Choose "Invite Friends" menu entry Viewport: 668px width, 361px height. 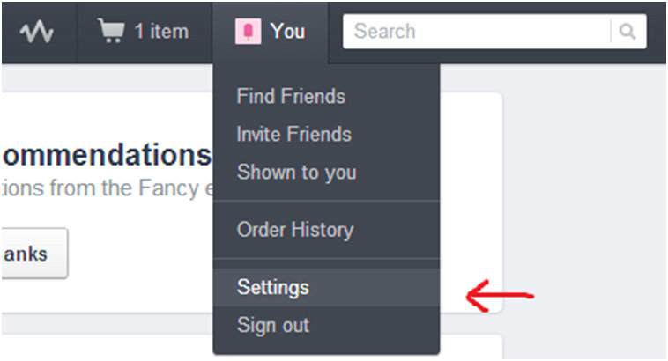pos(293,134)
